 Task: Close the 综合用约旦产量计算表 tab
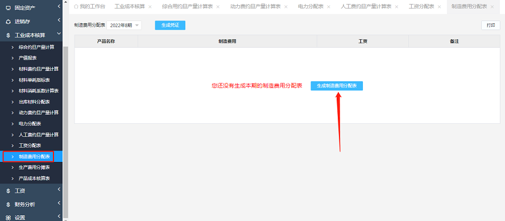coord(218,7)
